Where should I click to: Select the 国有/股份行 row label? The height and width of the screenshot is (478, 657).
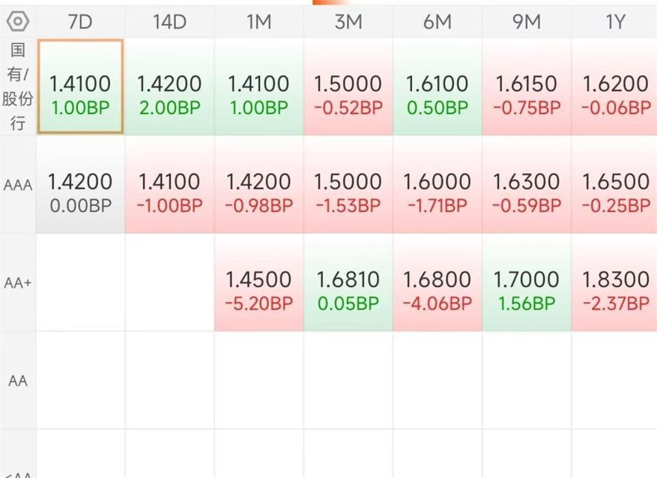pyautogui.click(x=18, y=87)
